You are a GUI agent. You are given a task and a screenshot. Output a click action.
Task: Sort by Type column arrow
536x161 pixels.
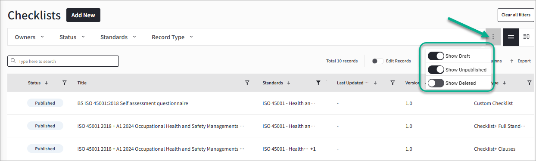click(504, 83)
